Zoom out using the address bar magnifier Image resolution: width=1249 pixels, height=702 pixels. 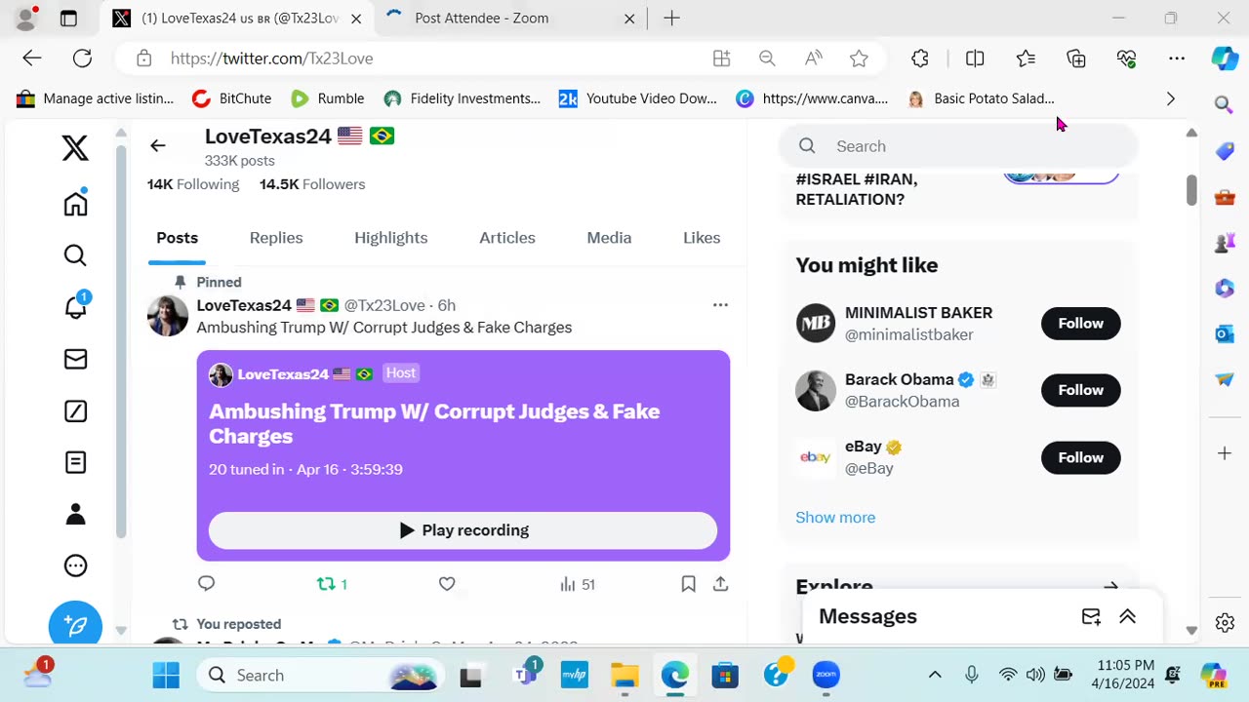[767, 58]
